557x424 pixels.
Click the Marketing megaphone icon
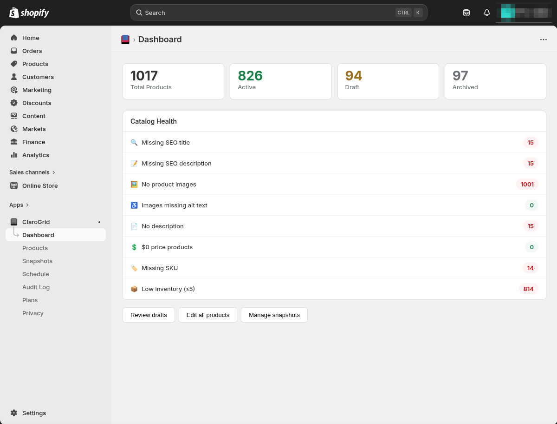coord(14,90)
